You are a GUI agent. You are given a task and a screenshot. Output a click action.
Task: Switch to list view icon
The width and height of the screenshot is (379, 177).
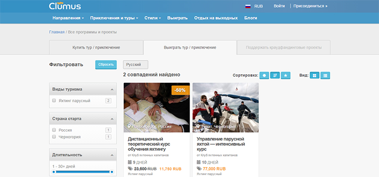pyautogui.click(x=325, y=76)
